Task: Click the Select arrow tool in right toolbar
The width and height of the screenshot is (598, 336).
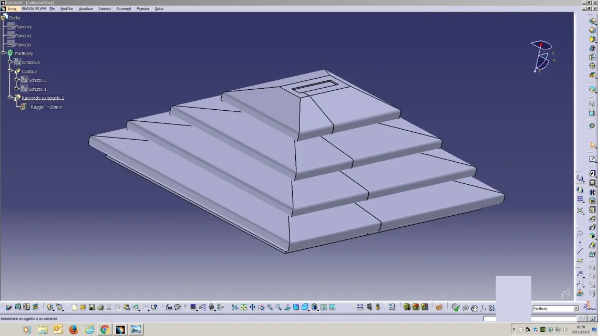Action: coord(592,145)
